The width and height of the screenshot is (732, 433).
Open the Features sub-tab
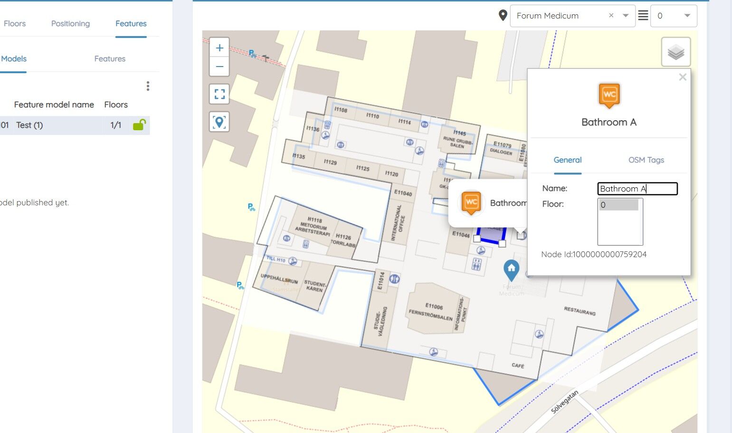coord(110,59)
